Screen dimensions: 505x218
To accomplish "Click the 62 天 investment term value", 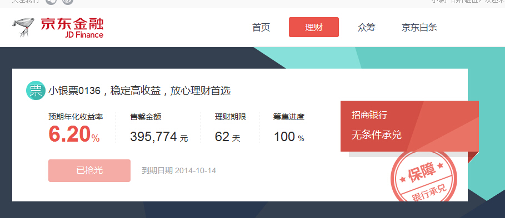I will tap(227, 137).
